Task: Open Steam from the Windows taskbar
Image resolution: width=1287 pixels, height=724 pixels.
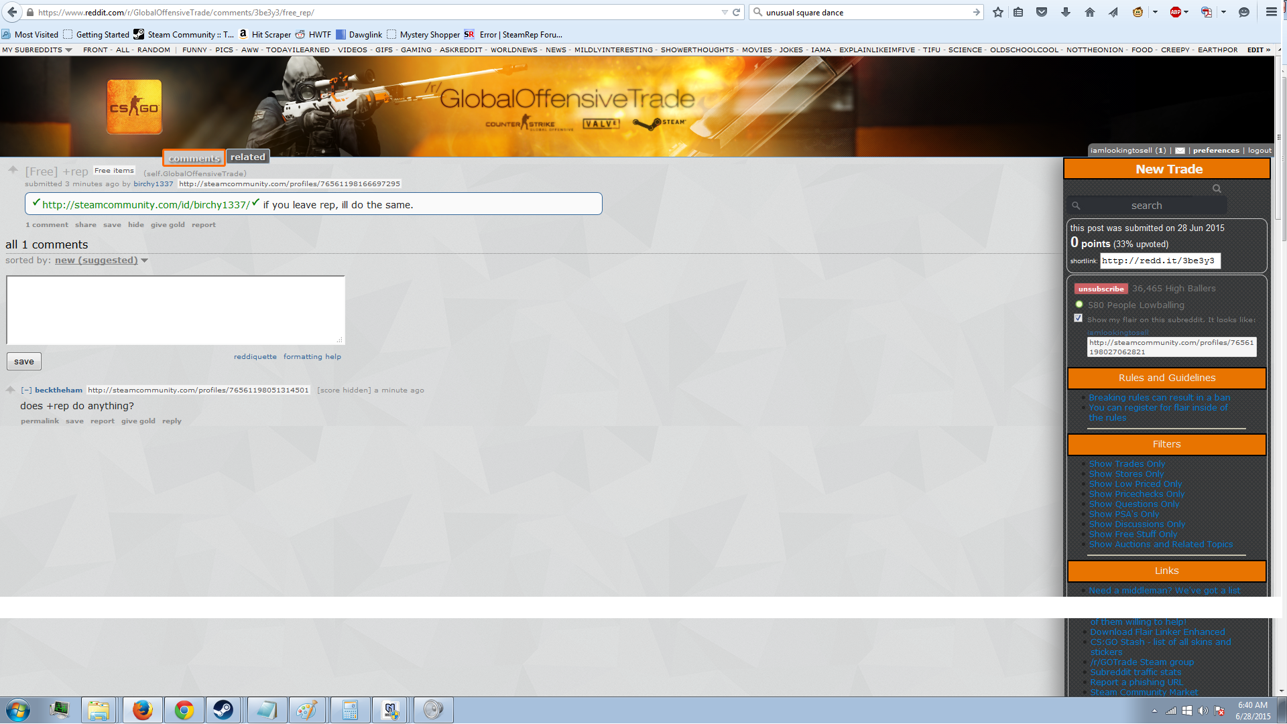Action: pos(223,710)
